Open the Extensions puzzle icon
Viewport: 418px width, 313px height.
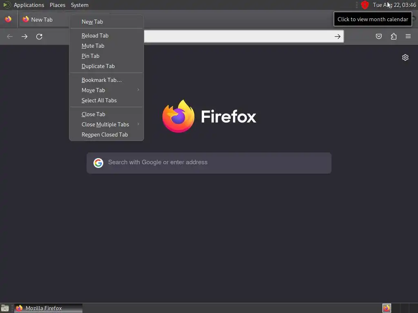(394, 36)
